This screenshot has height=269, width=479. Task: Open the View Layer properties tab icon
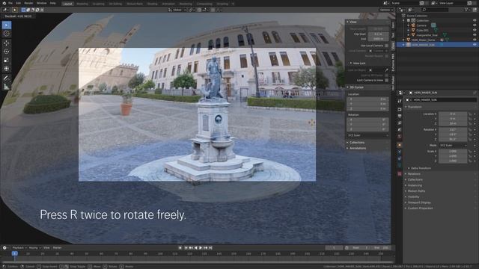tap(399, 123)
